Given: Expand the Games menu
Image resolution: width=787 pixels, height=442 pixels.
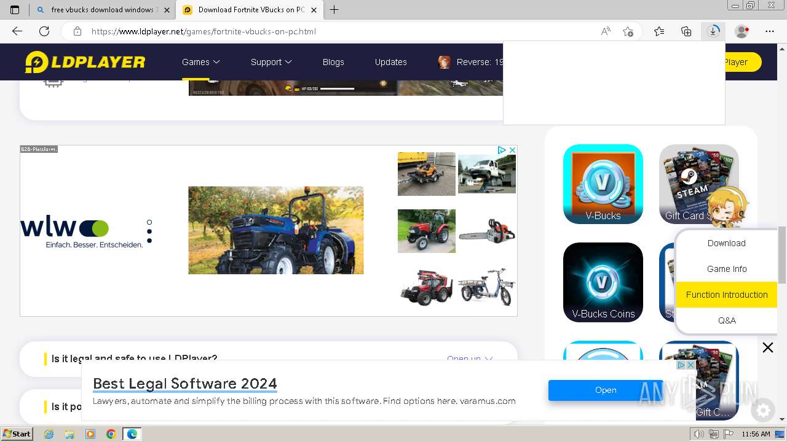Looking at the screenshot, I should coord(201,62).
